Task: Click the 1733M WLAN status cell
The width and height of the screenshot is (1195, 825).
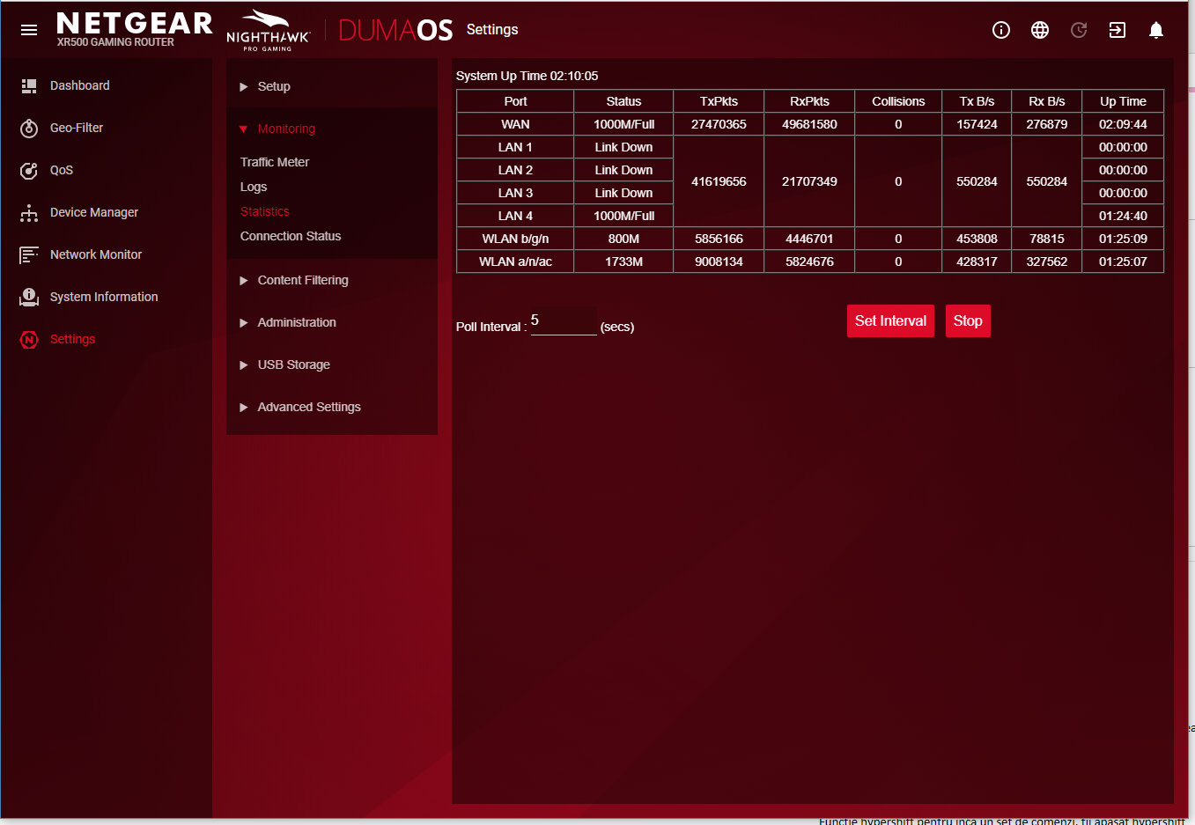Action: click(x=623, y=261)
